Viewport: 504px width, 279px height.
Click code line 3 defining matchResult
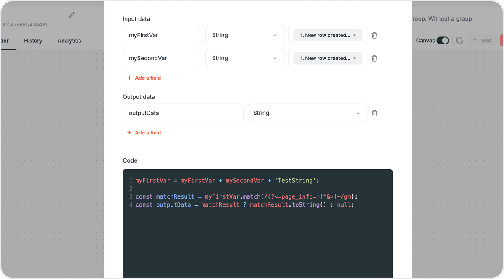click(x=247, y=196)
